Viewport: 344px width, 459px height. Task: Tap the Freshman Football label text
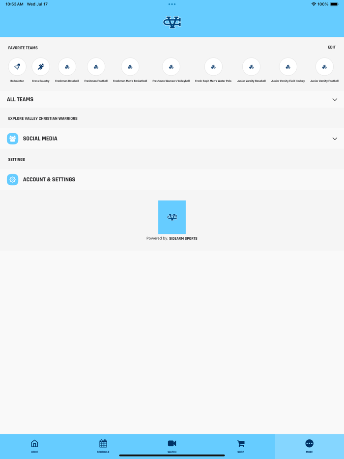coord(96,81)
